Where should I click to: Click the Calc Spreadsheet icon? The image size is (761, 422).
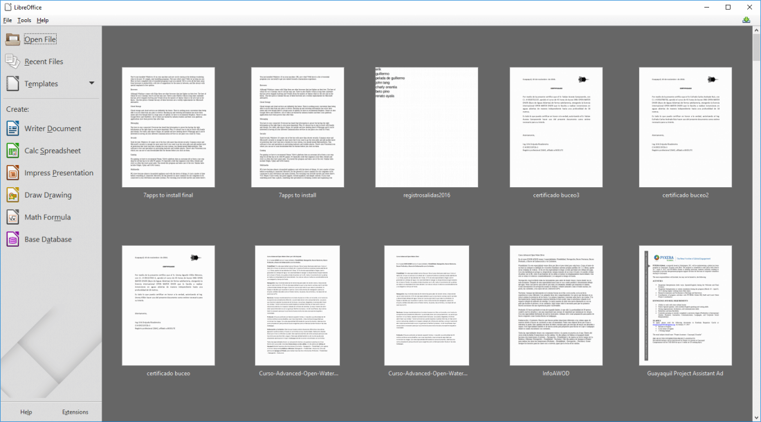point(13,151)
